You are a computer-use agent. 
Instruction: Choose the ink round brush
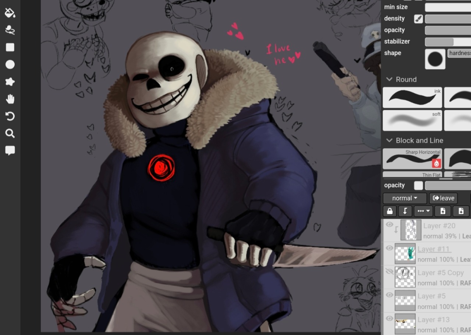(x=412, y=98)
